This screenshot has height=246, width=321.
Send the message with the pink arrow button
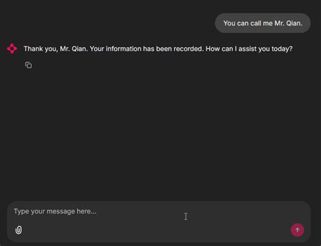pos(297,230)
